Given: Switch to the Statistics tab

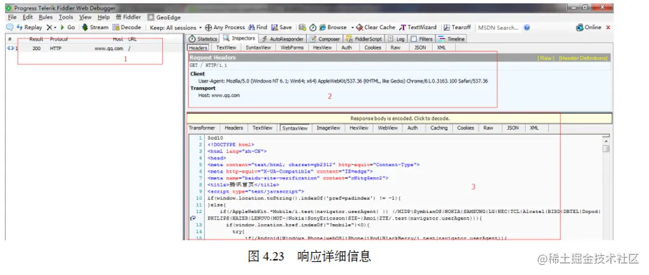Looking at the screenshot, I should (203, 39).
